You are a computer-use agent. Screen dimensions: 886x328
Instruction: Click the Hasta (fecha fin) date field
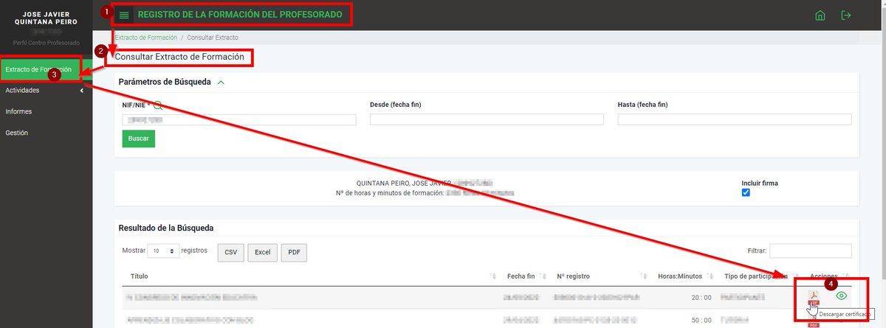tap(735, 119)
